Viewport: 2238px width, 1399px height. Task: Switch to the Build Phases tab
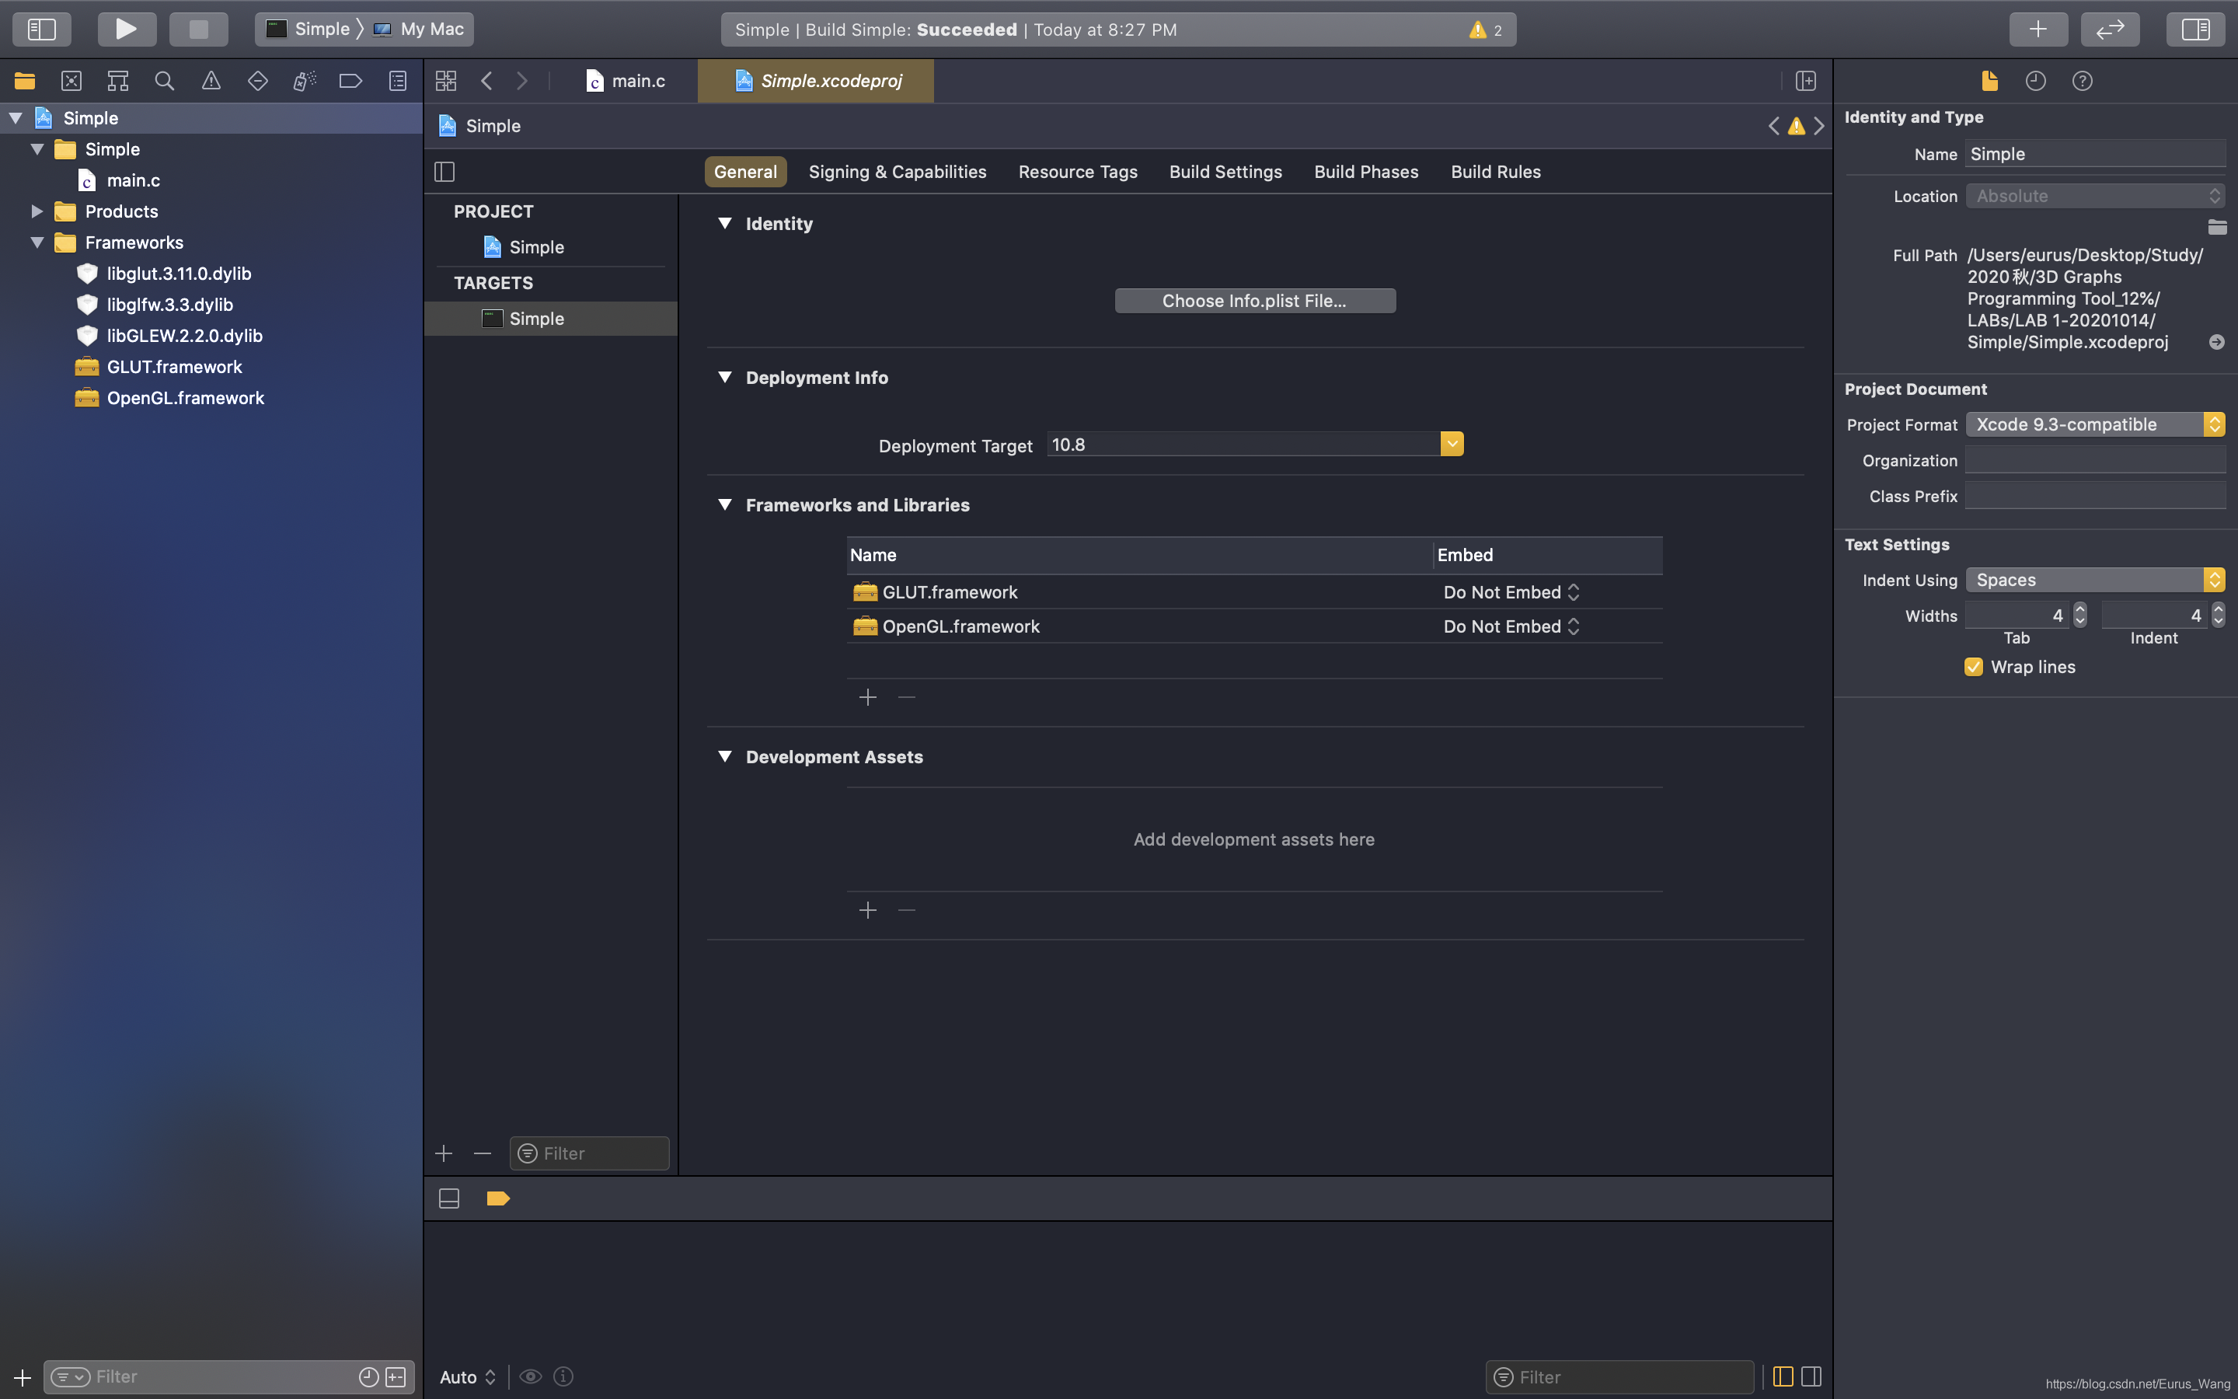[x=1366, y=171]
